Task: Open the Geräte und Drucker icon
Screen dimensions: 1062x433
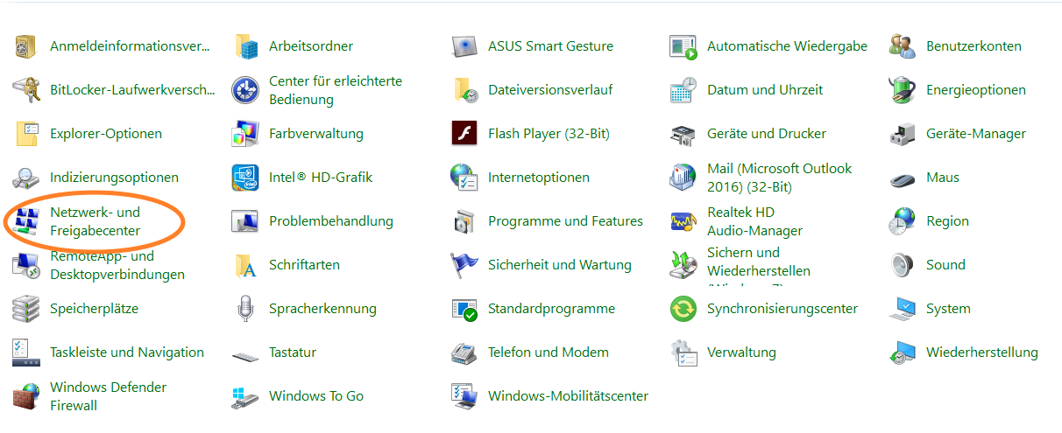Action: [683, 134]
